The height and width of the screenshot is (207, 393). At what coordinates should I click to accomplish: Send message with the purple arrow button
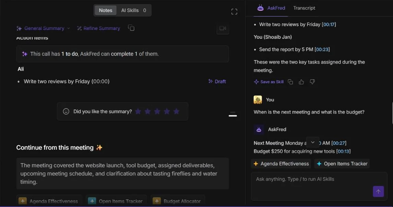(378, 192)
